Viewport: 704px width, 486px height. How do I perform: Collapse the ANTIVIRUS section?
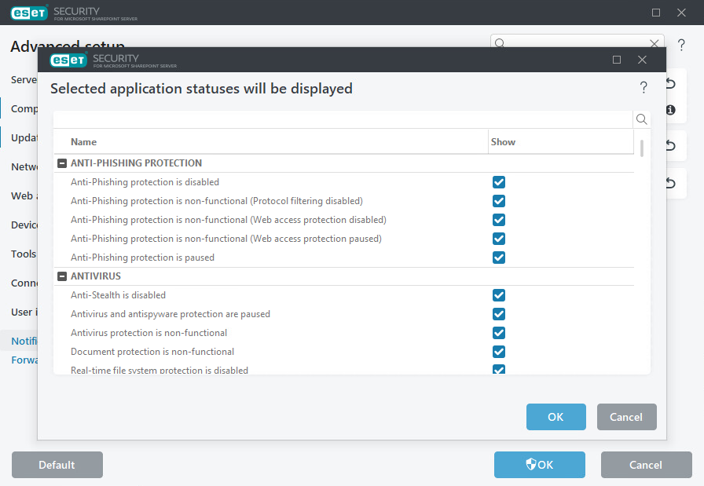[x=62, y=276]
